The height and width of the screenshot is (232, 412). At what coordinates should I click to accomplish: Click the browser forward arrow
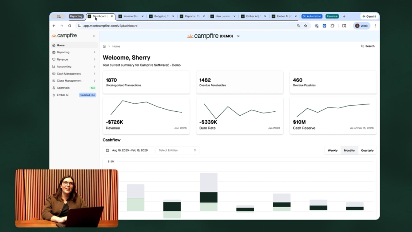(62, 26)
